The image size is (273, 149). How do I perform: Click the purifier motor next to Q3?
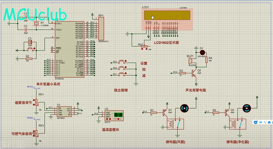pos(247,108)
